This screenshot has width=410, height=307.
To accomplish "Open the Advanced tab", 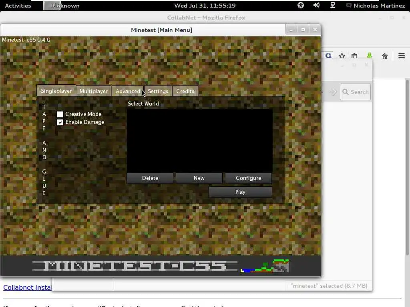I will (x=128, y=91).
